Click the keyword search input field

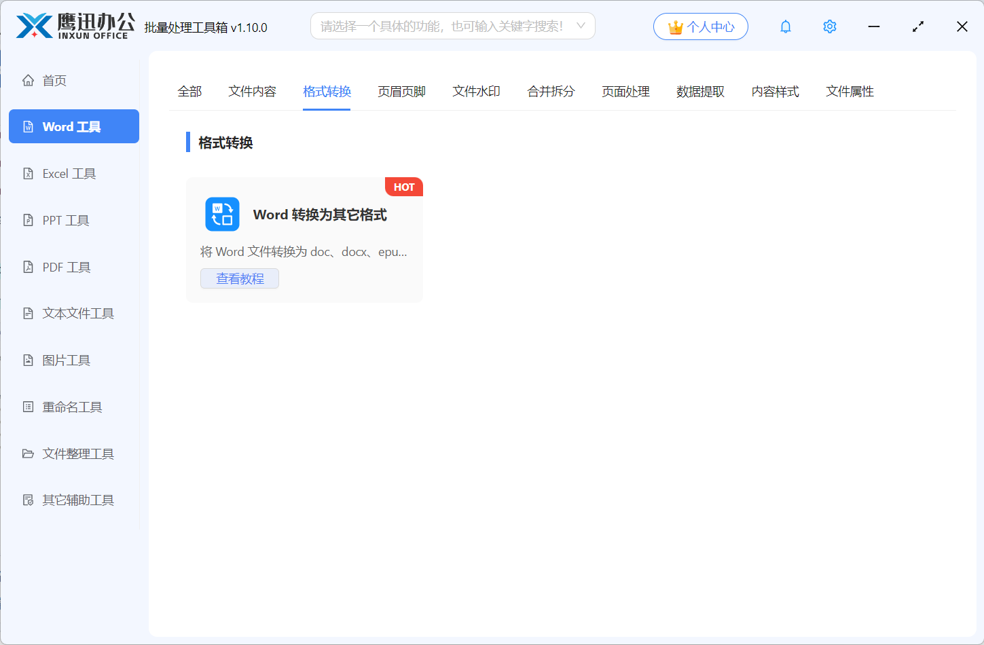pyautogui.click(x=441, y=25)
